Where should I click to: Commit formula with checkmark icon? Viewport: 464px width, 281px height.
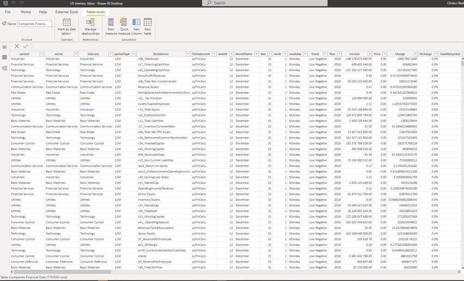tap(26, 46)
